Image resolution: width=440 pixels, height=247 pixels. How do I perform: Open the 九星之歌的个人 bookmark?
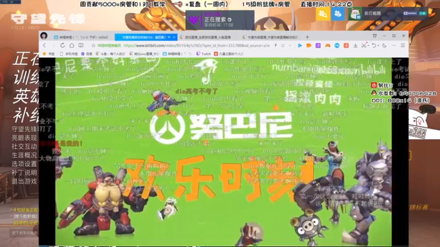229,54
